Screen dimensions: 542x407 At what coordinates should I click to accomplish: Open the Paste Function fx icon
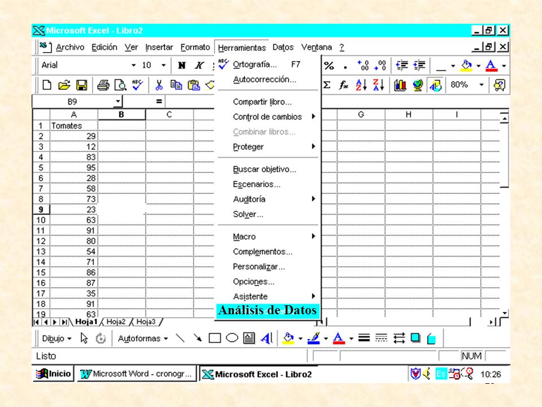pos(343,85)
